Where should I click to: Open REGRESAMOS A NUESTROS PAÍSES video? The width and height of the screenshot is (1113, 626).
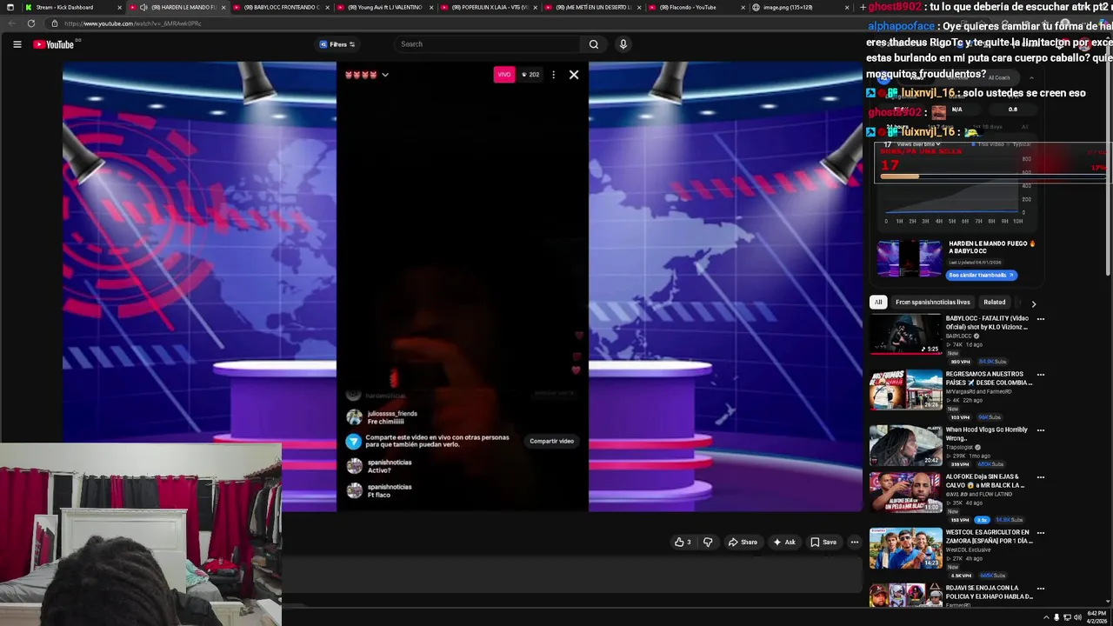905,390
